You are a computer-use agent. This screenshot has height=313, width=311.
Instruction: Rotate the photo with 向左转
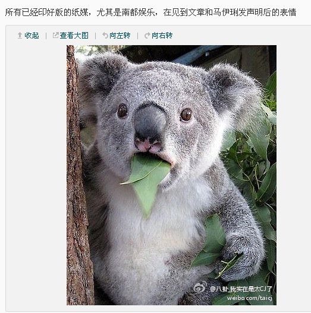[120, 36]
